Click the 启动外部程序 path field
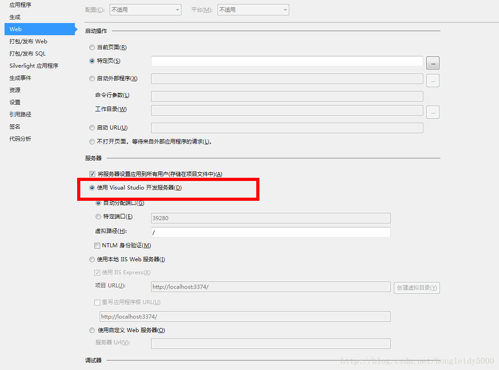 tap(287, 79)
